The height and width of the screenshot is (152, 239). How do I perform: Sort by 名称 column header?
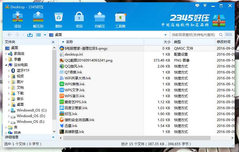coord(70,42)
